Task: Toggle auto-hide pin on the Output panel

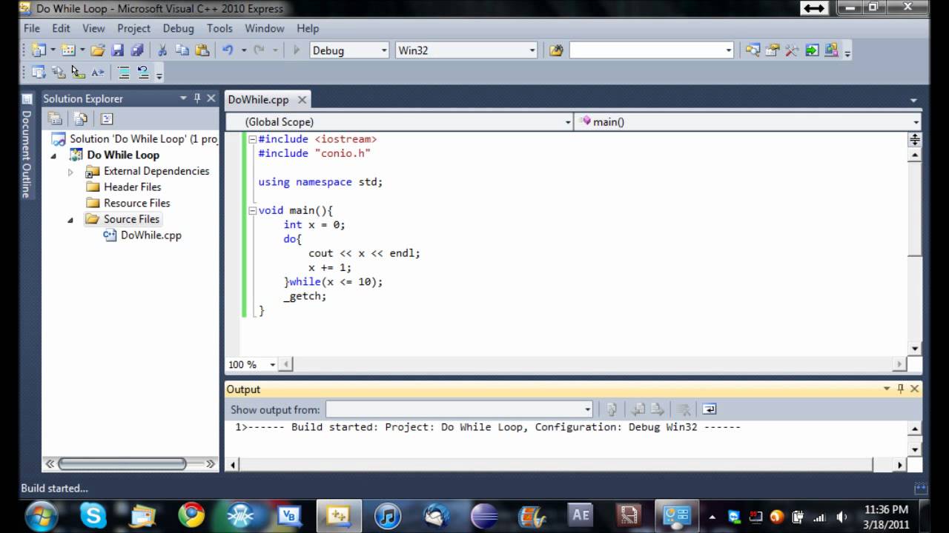Action: [x=901, y=389]
